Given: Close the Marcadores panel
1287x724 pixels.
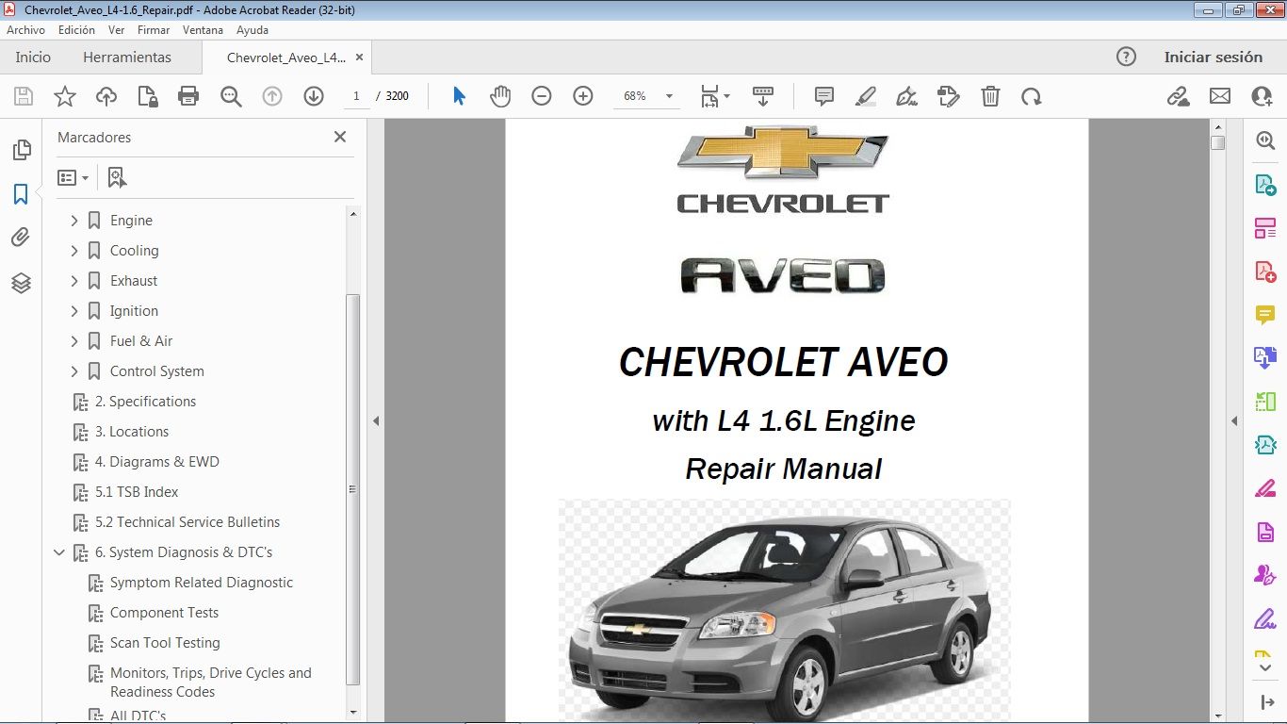Looking at the screenshot, I should point(340,137).
